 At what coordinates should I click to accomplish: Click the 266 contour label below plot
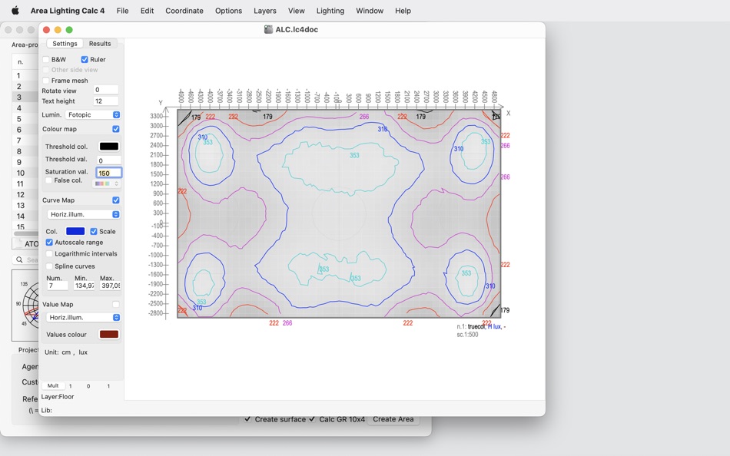click(287, 323)
